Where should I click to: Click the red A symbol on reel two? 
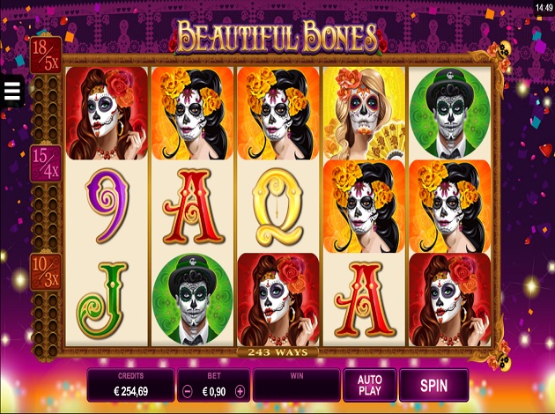tap(192, 207)
